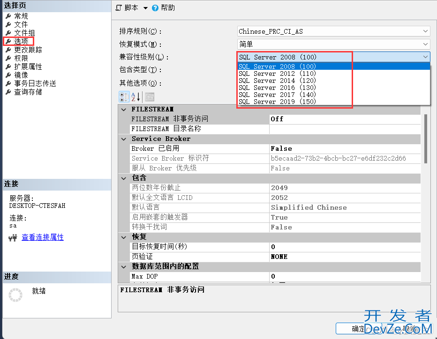Viewport: 437px width, 339px height.
Task: Click the property pages icon
Action: pos(150,97)
